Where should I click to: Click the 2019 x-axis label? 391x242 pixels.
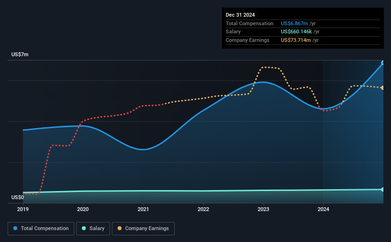coord(23,209)
